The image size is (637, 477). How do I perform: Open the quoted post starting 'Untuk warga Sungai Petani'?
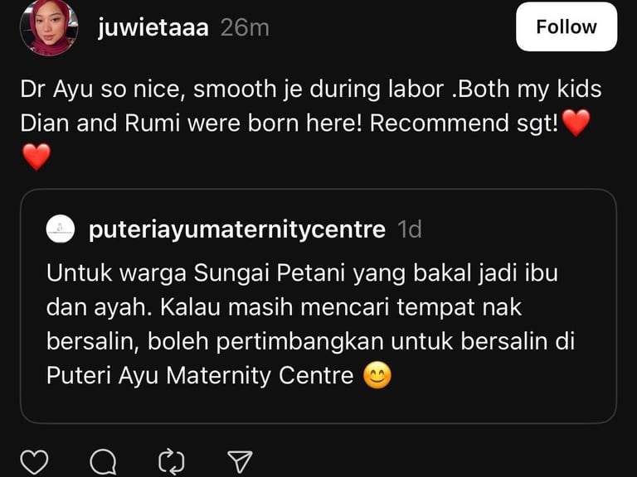(x=318, y=306)
